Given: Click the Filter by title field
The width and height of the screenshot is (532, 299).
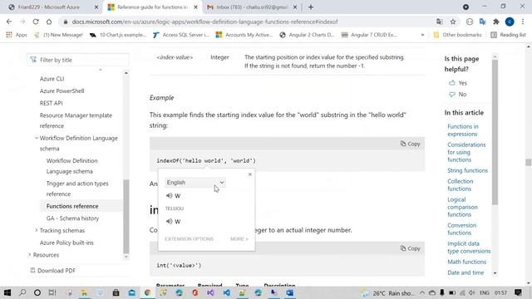Looking at the screenshot, I should click(x=78, y=60).
